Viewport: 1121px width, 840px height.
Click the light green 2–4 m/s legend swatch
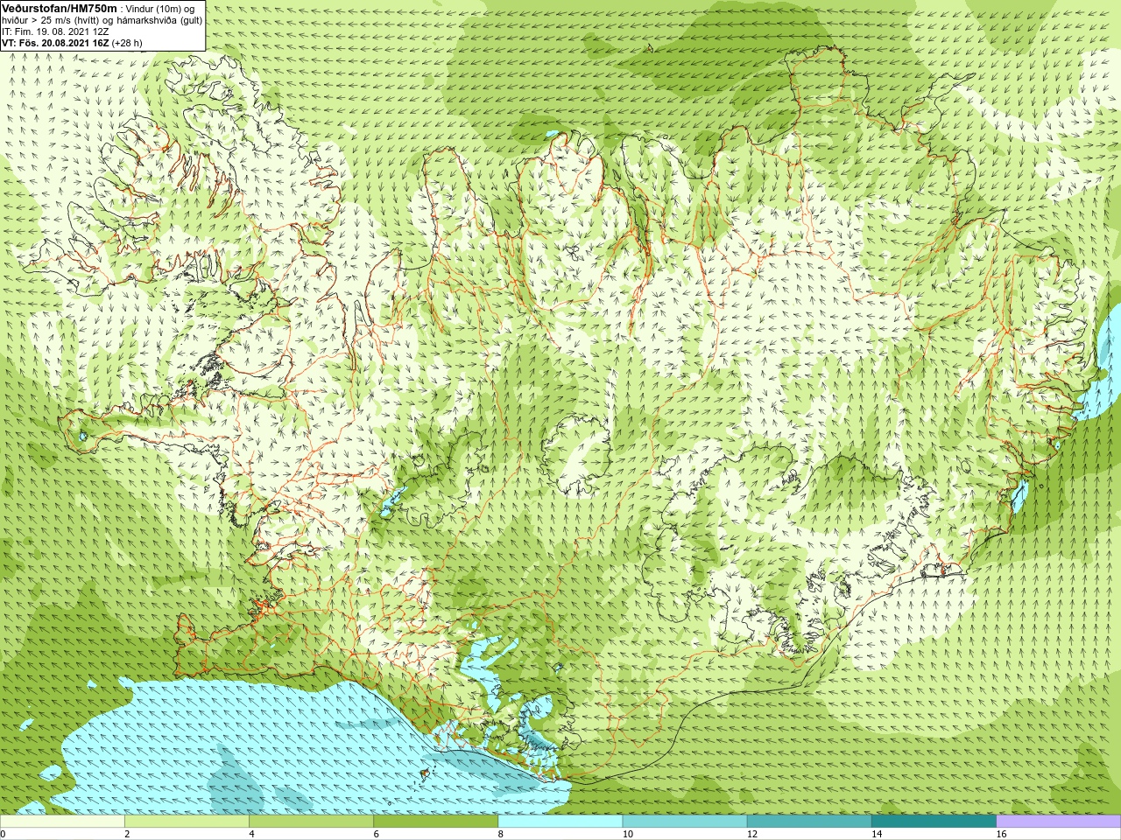click(187, 822)
